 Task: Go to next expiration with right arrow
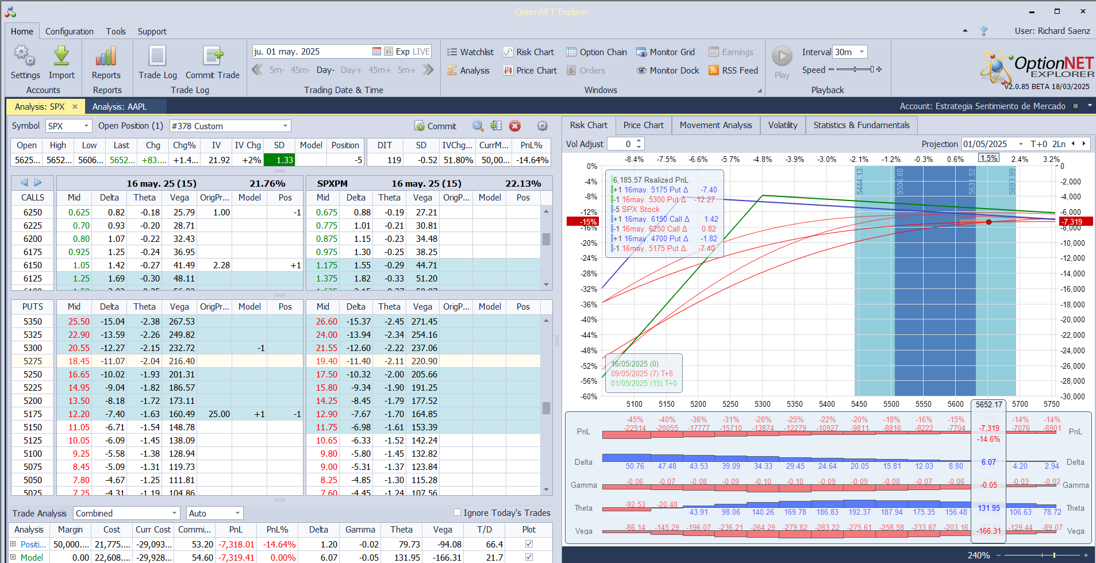(x=38, y=183)
